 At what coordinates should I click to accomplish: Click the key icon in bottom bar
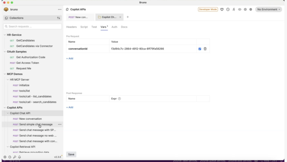[15, 157]
